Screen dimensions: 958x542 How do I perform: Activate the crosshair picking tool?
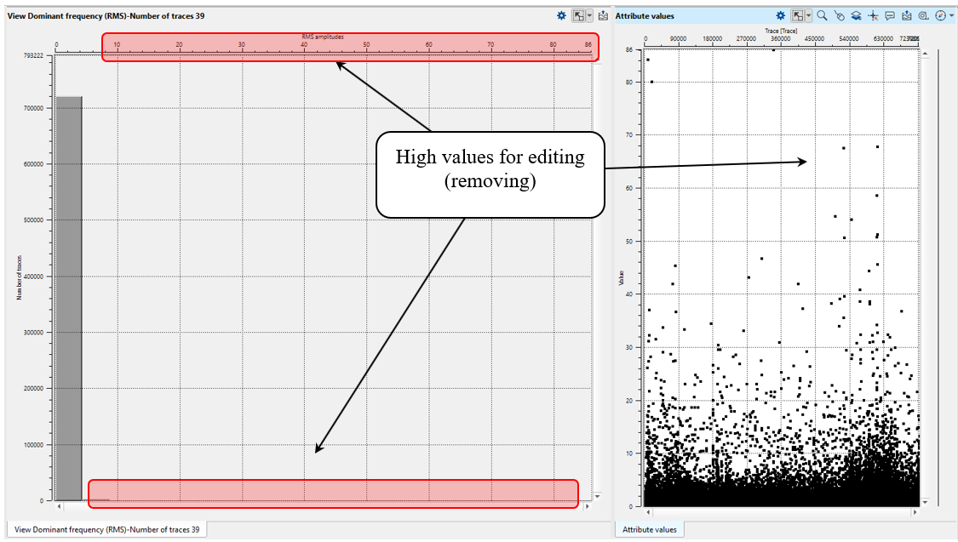[x=873, y=15]
